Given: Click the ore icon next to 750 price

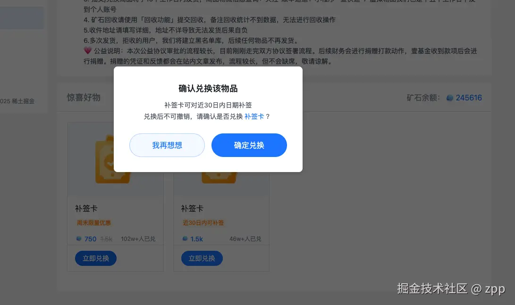Looking at the screenshot, I should tap(79, 239).
